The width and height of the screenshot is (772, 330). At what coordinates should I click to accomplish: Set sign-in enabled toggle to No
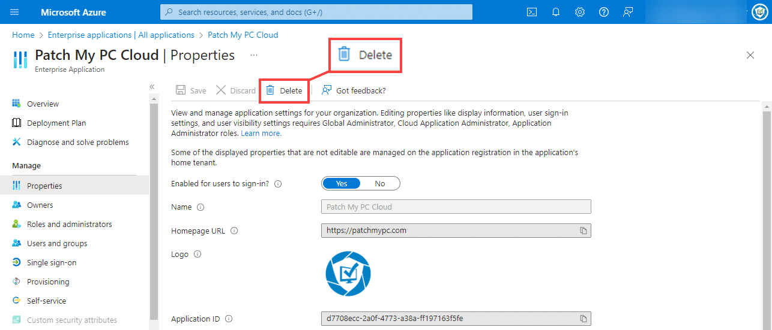pyautogui.click(x=380, y=183)
